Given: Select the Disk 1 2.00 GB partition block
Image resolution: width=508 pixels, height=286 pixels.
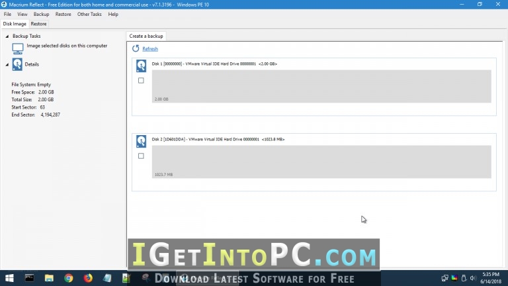Looking at the screenshot, I should [x=321, y=86].
